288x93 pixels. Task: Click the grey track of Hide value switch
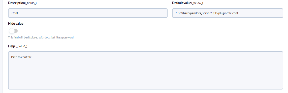tap(16, 31)
